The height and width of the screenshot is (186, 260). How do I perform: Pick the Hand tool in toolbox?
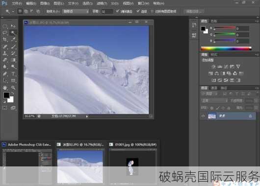tap(5, 88)
